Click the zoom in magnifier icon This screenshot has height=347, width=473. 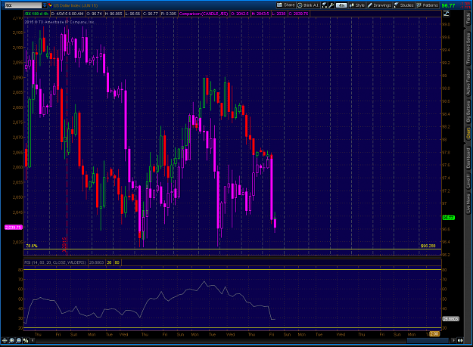[x=11, y=340]
